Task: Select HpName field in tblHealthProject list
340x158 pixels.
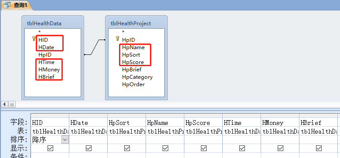Action: click(x=133, y=47)
